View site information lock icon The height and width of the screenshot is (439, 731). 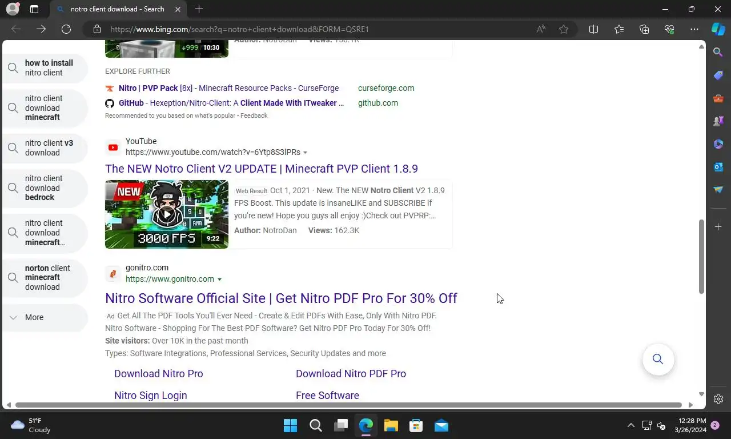(x=97, y=29)
